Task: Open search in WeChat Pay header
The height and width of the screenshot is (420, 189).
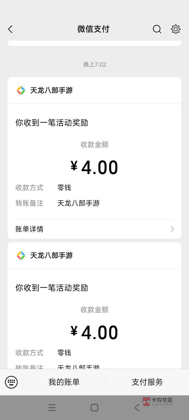Action: pyautogui.click(x=157, y=29)
